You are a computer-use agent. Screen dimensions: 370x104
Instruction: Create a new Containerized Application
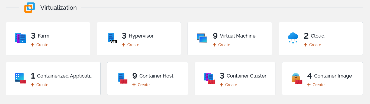40,85
